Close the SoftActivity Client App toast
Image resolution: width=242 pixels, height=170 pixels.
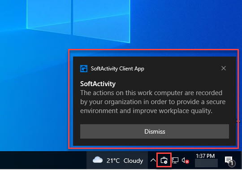(224, 68)
